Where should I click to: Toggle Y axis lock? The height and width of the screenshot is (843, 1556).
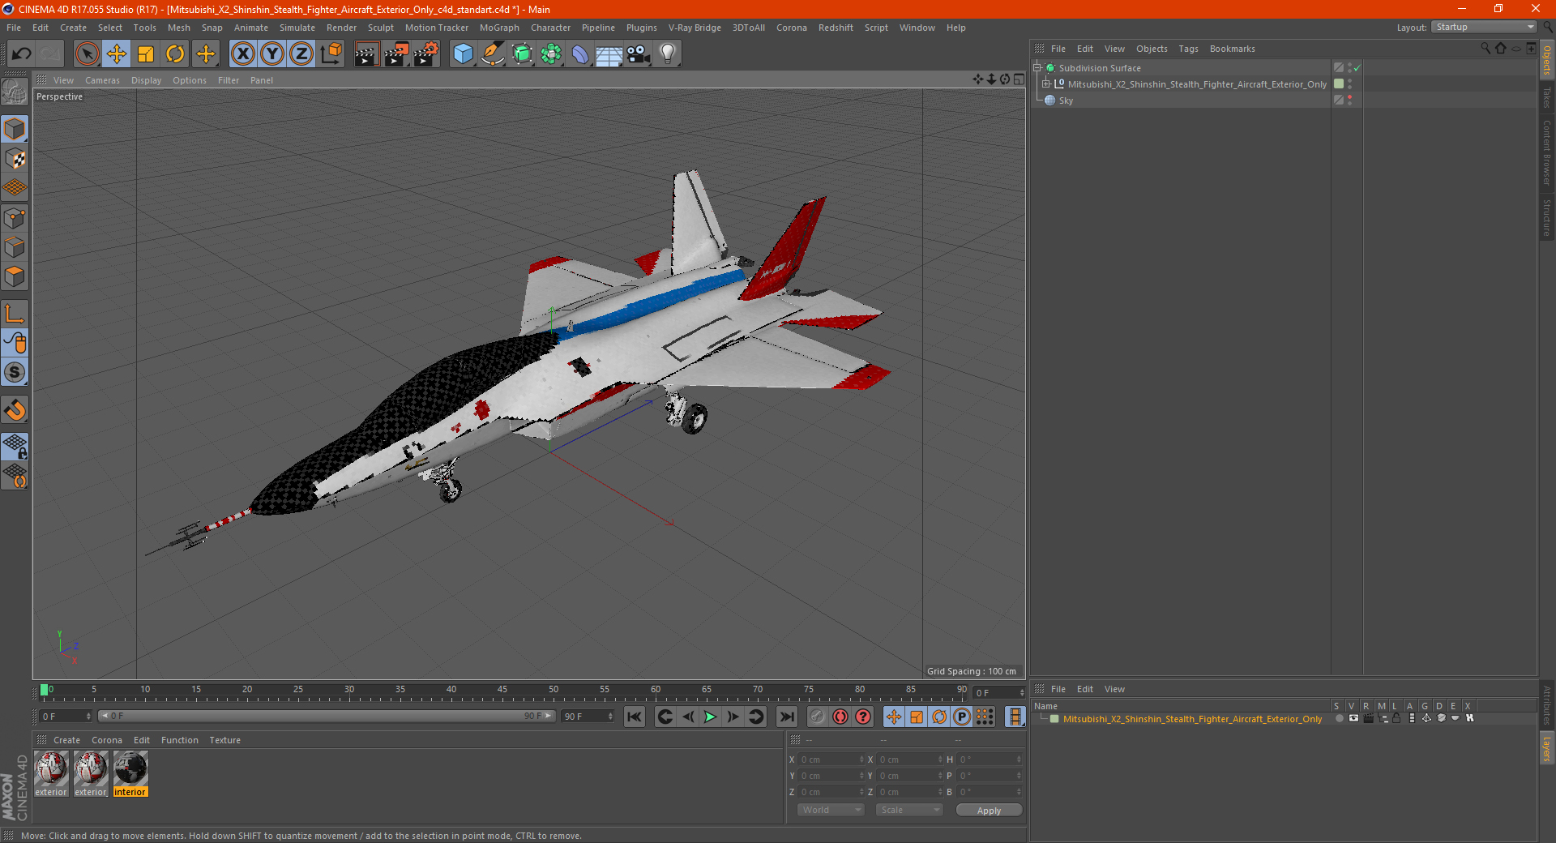272,54
